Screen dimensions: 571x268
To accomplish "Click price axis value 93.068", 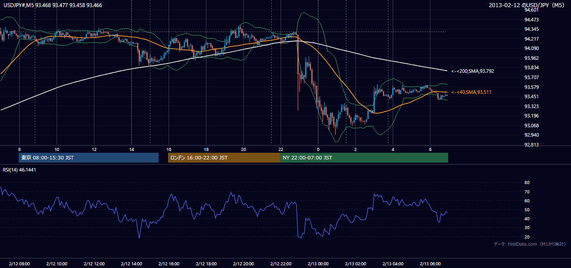I will (x=531, y=126).
